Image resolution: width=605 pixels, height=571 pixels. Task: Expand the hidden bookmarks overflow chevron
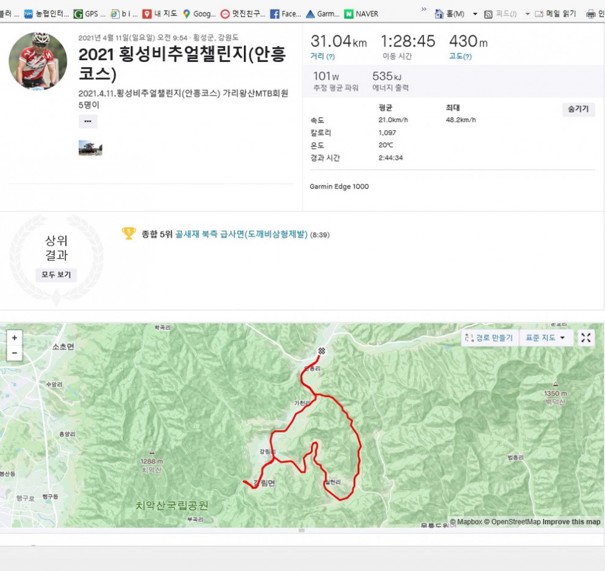[x=424, y=10]
